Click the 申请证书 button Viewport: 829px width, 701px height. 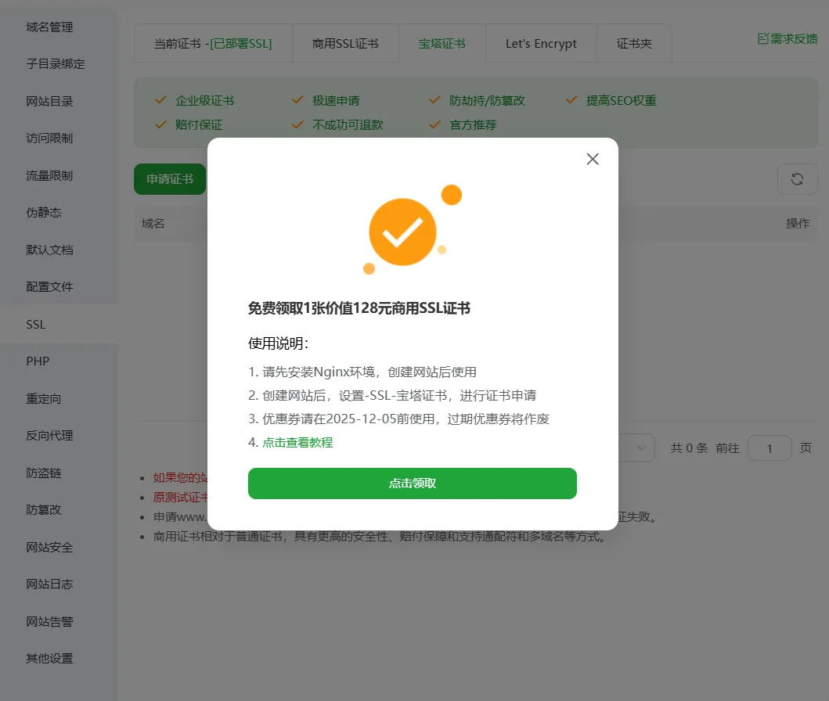[x=170, y=179]
